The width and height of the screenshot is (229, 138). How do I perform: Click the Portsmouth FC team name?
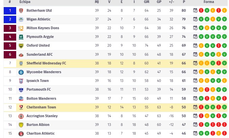38,89
